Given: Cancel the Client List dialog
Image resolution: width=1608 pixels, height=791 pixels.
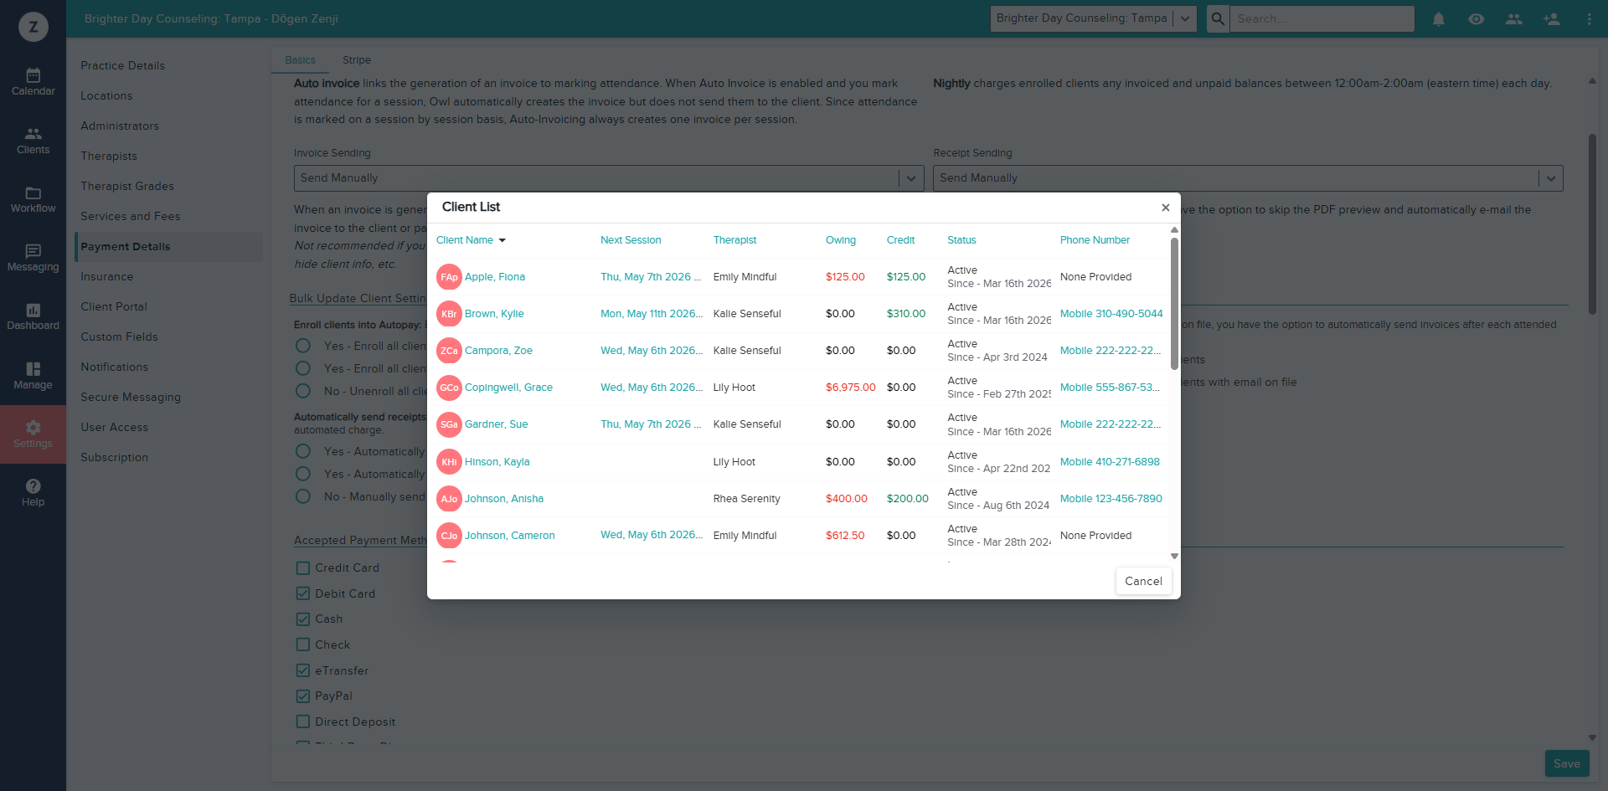Looking at the screenshot, I should tap(1143, 581).
